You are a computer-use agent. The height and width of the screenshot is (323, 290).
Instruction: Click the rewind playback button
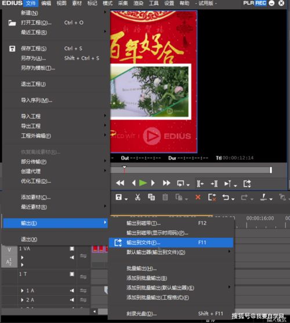tap(120, 183)
